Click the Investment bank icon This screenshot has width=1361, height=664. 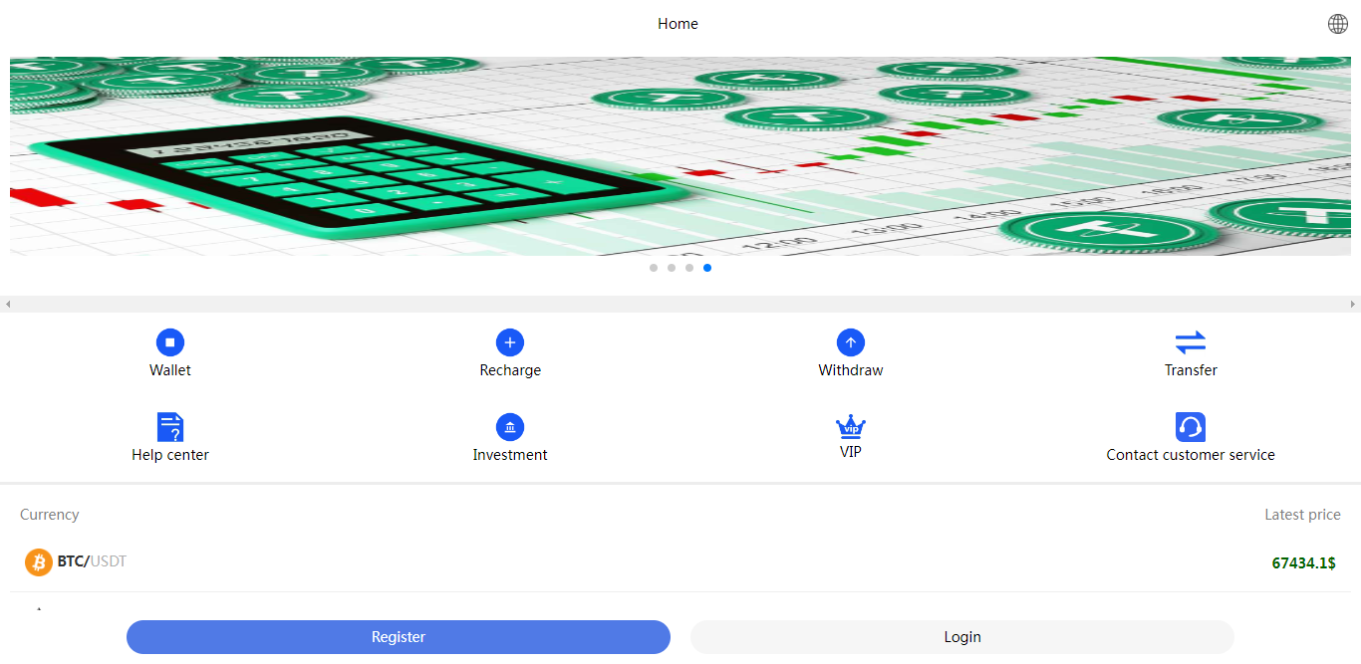point(510,427)
